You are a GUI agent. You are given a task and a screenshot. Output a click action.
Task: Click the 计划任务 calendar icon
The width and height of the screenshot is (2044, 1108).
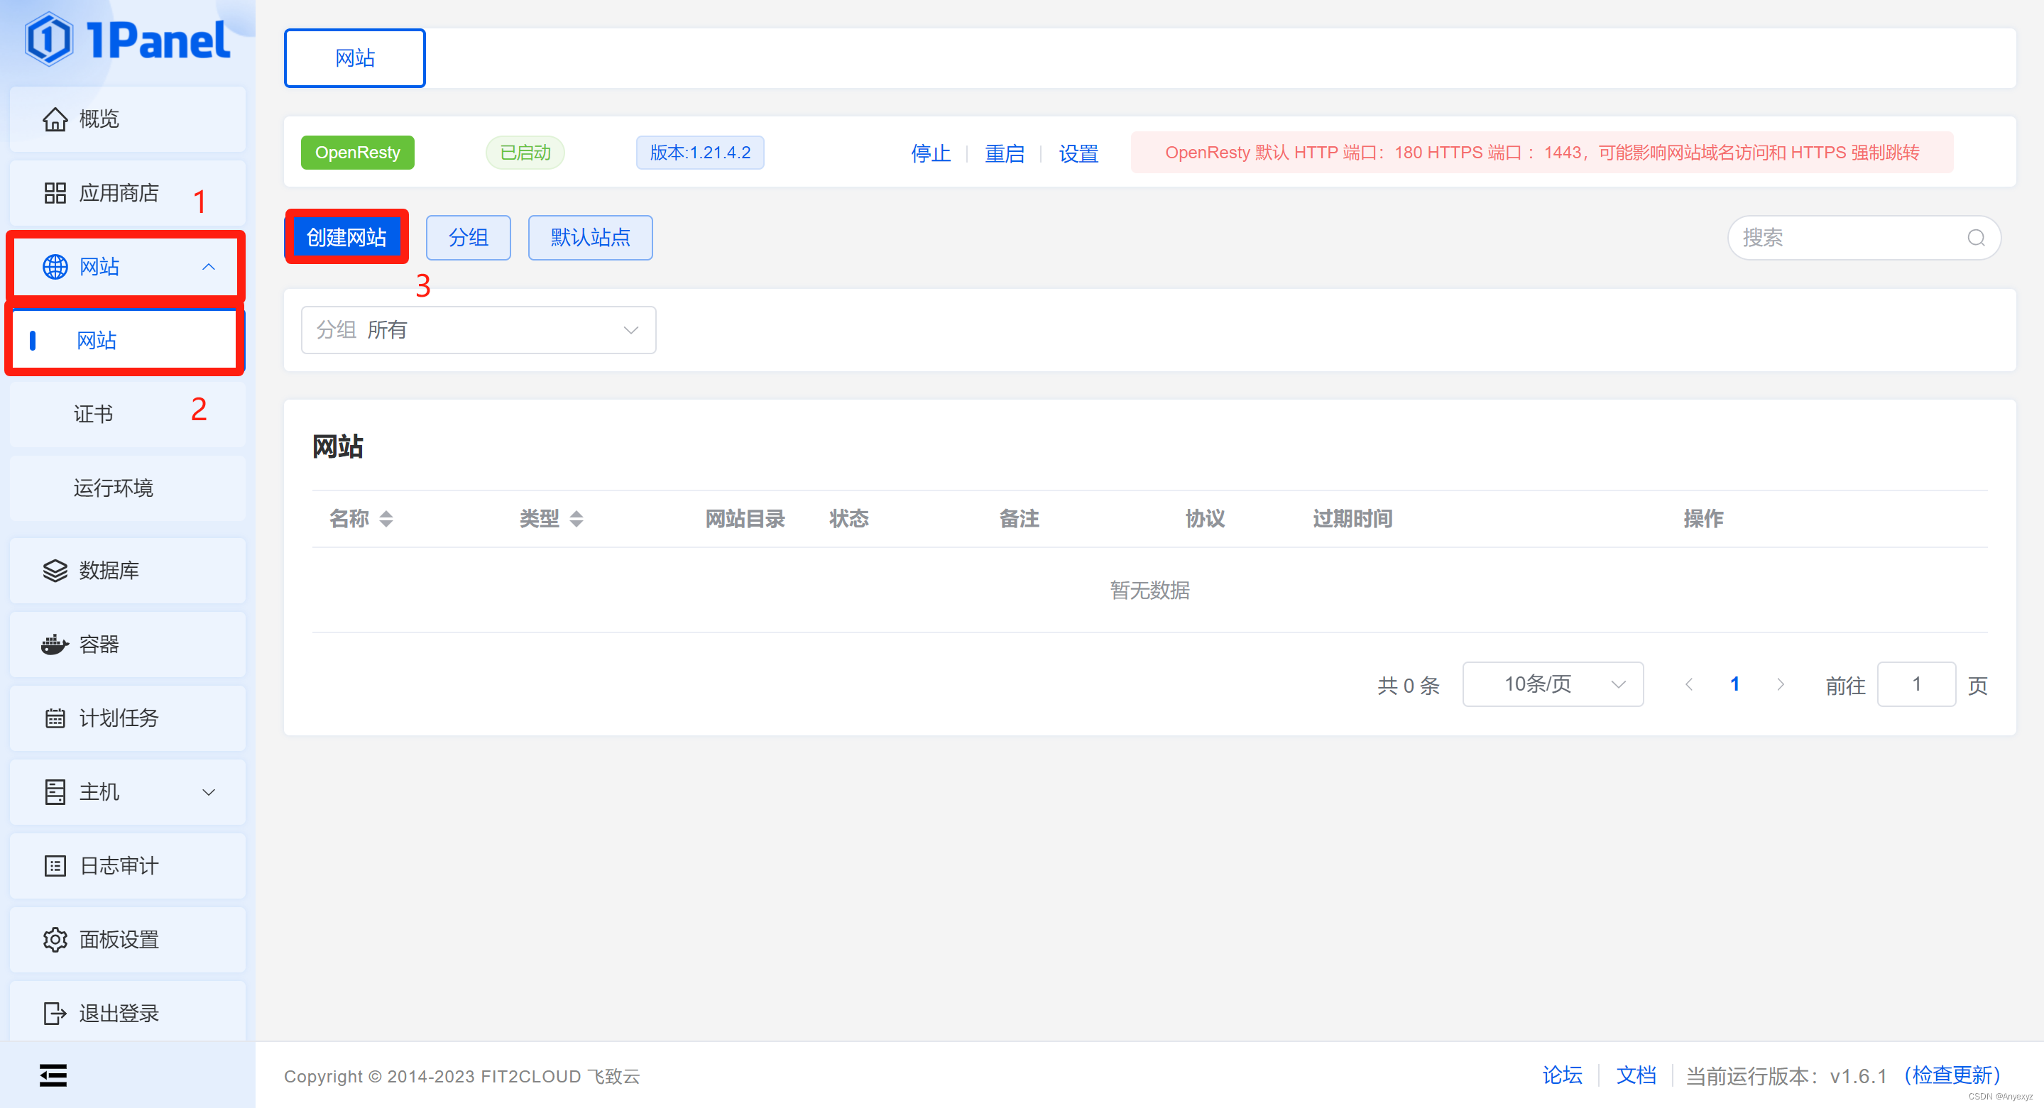pos(55,718)
